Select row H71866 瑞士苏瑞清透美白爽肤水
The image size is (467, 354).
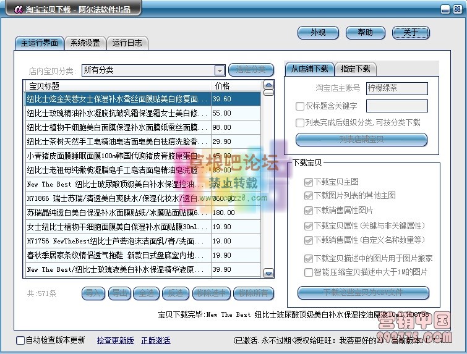pos(143,198)
